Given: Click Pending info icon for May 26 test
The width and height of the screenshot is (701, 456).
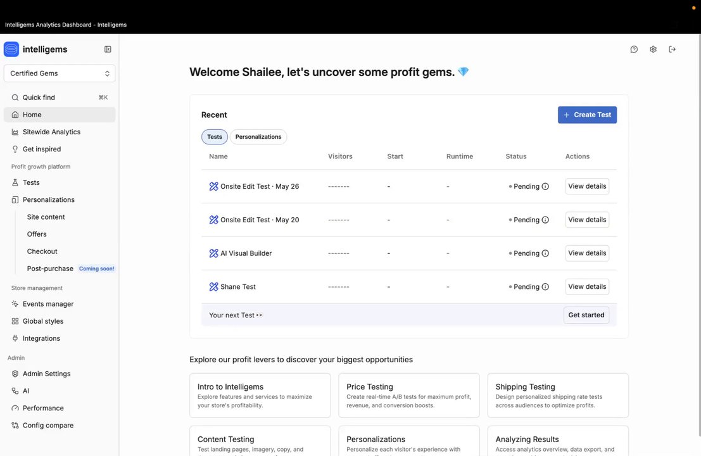Looking at the screenshot, I should 545,186.
